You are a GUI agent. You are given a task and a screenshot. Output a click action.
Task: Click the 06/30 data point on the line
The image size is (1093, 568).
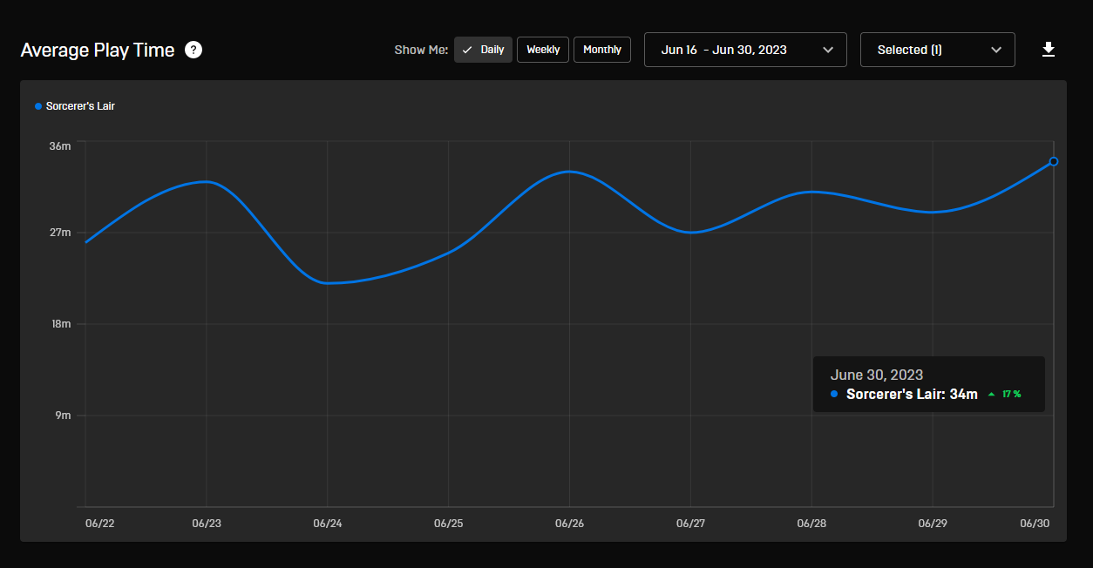[1054, 161]
